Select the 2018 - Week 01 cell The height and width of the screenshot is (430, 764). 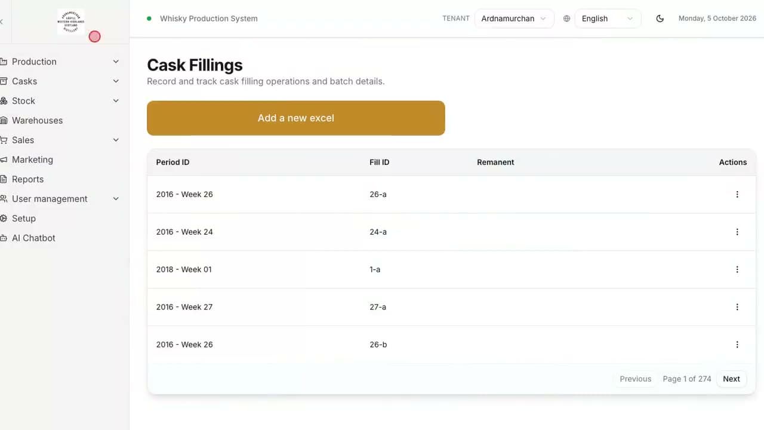[x=184, y=269]
